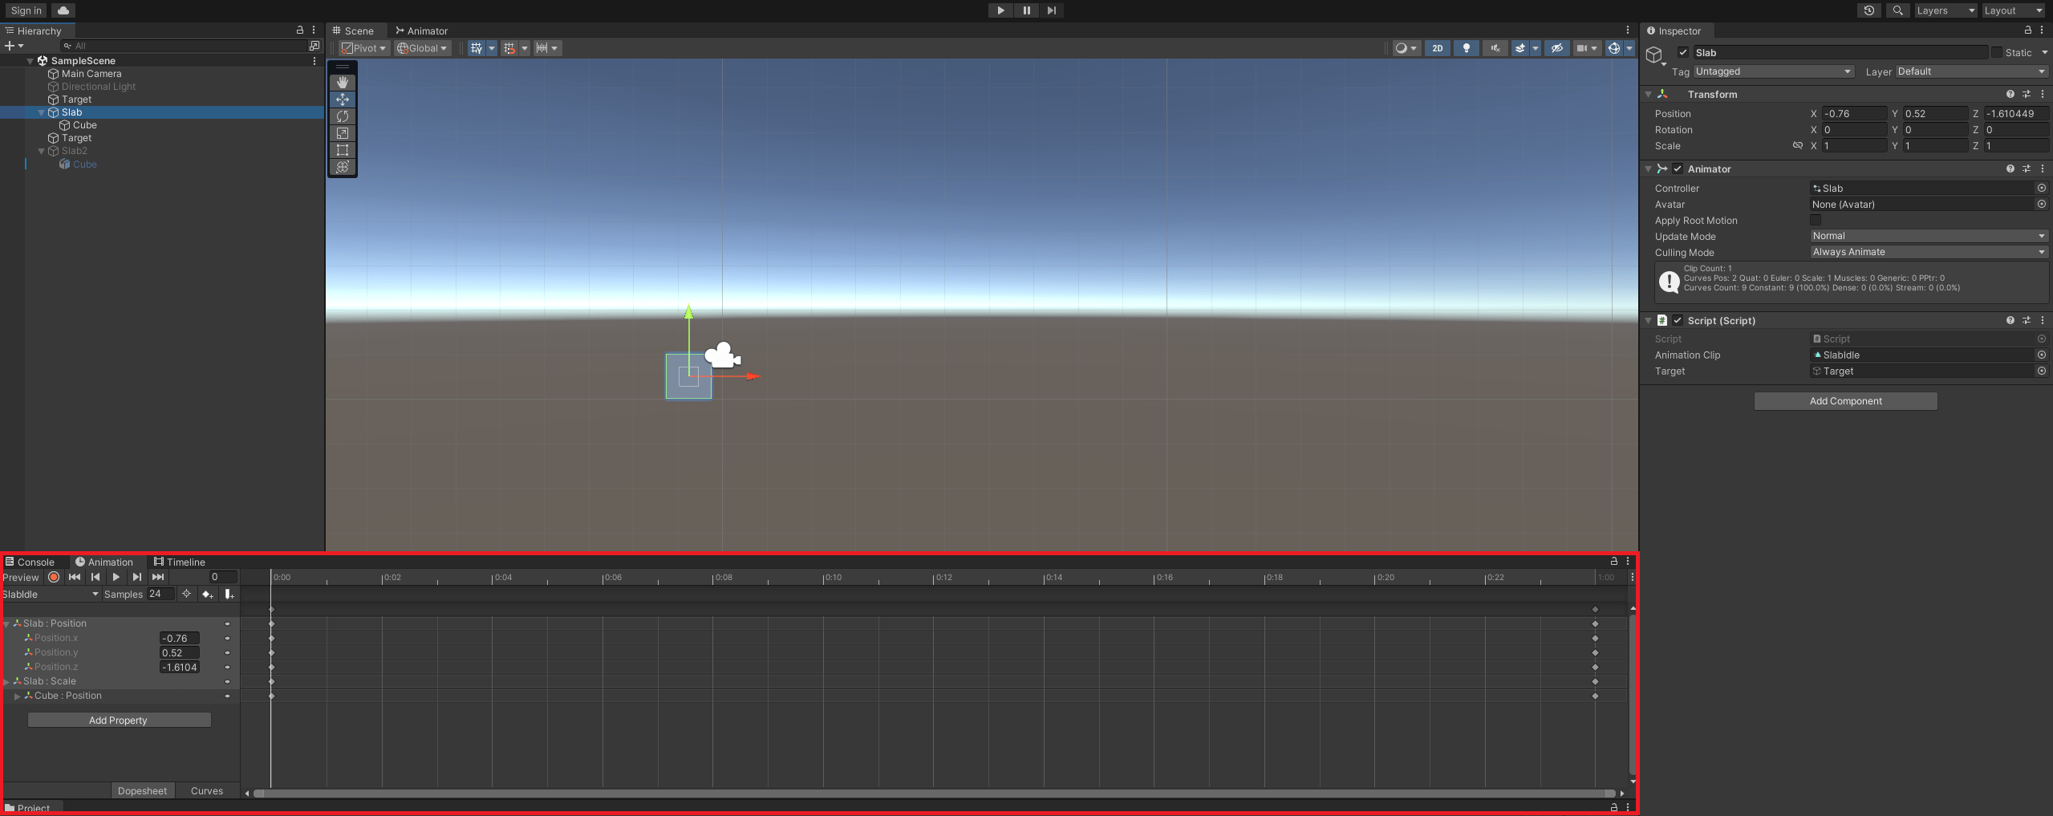The width and height of the screenshot is (2053, 816).
Task: Open the Tag Untagged dropdown
Action: 1774,71
